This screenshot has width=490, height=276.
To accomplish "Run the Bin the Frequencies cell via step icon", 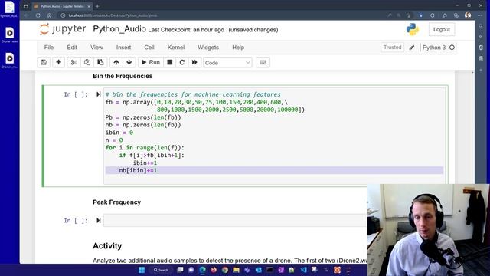I will click(99, 94).
